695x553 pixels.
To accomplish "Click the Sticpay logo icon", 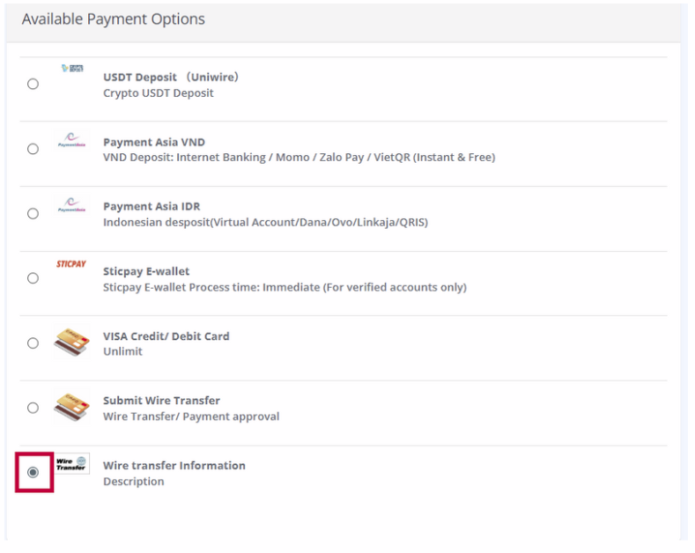I will pyautogui.click(x=71, y=264).
